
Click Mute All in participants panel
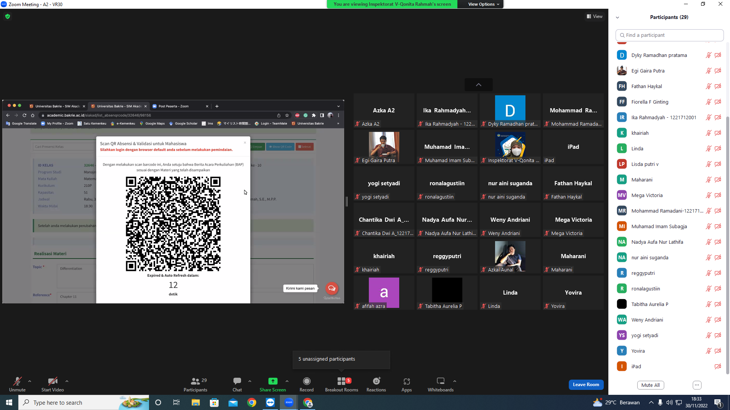point(651,385)
